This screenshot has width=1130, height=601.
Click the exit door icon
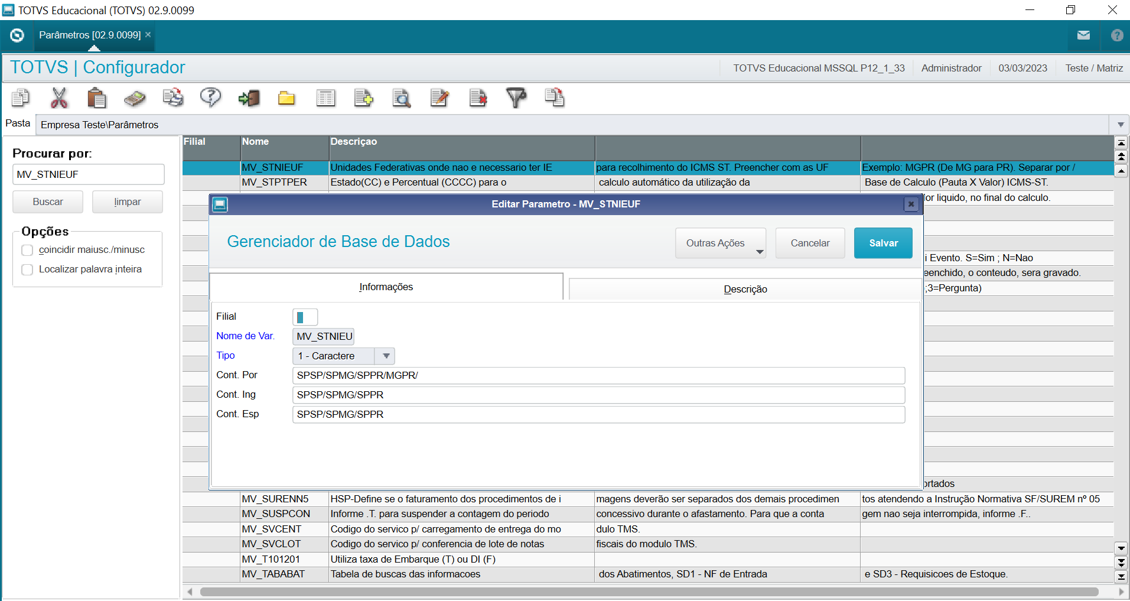pyautogui.click(x=249, y=98)
